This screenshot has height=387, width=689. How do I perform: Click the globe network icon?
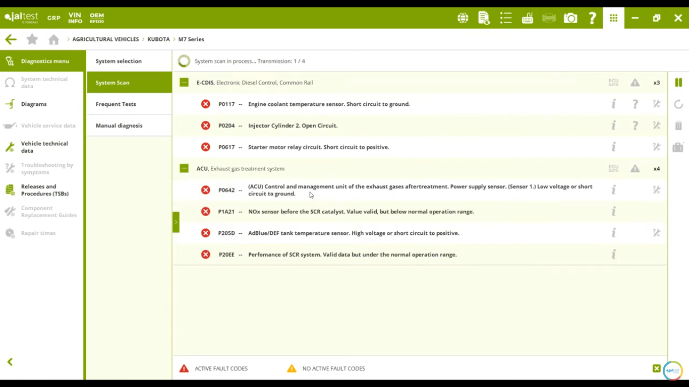click(463, 18)
